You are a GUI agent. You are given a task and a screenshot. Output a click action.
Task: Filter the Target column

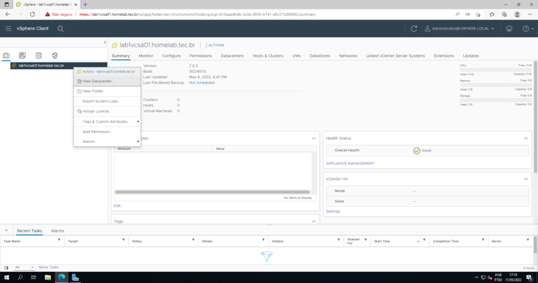(x=123, y=240)
